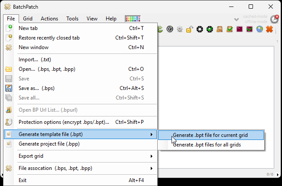Open the Tools menu

point(72,19)
